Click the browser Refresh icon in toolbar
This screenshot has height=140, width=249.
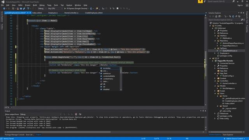[x=91, y=9]
